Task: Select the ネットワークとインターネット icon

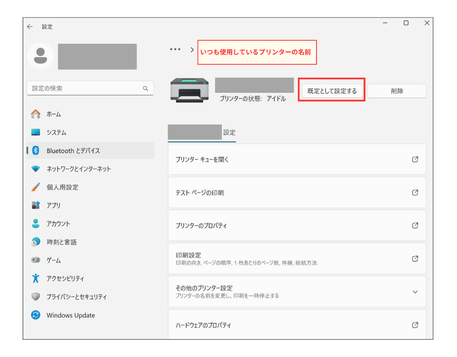Action: coord(37,169)
